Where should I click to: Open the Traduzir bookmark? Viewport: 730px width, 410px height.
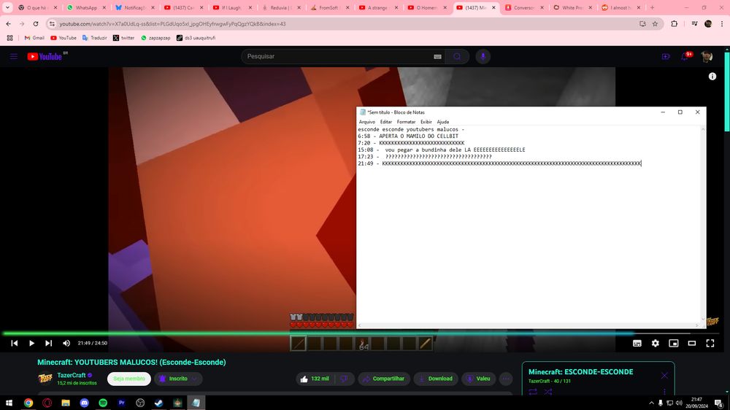point(94,38)
